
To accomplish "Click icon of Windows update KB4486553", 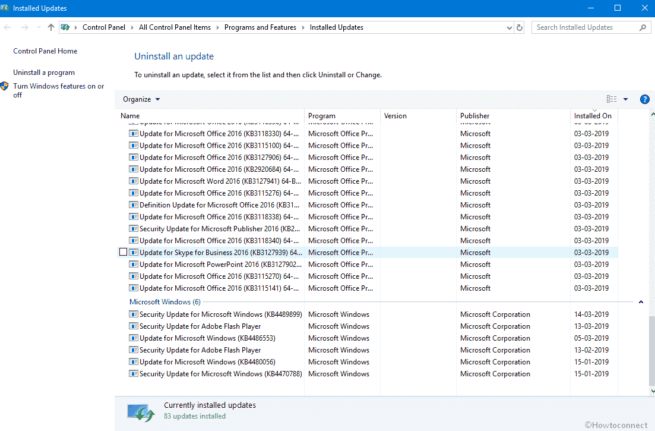I will [x=134, y=338].
